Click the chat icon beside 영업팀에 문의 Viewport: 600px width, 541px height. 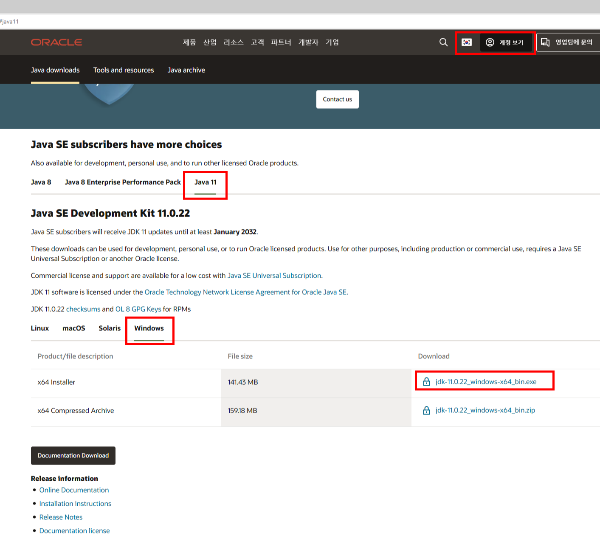[x=545, y=42]
